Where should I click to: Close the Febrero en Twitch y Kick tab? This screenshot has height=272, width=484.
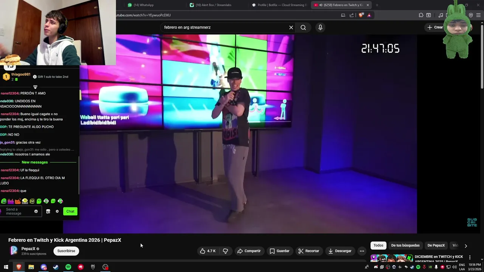368,5
